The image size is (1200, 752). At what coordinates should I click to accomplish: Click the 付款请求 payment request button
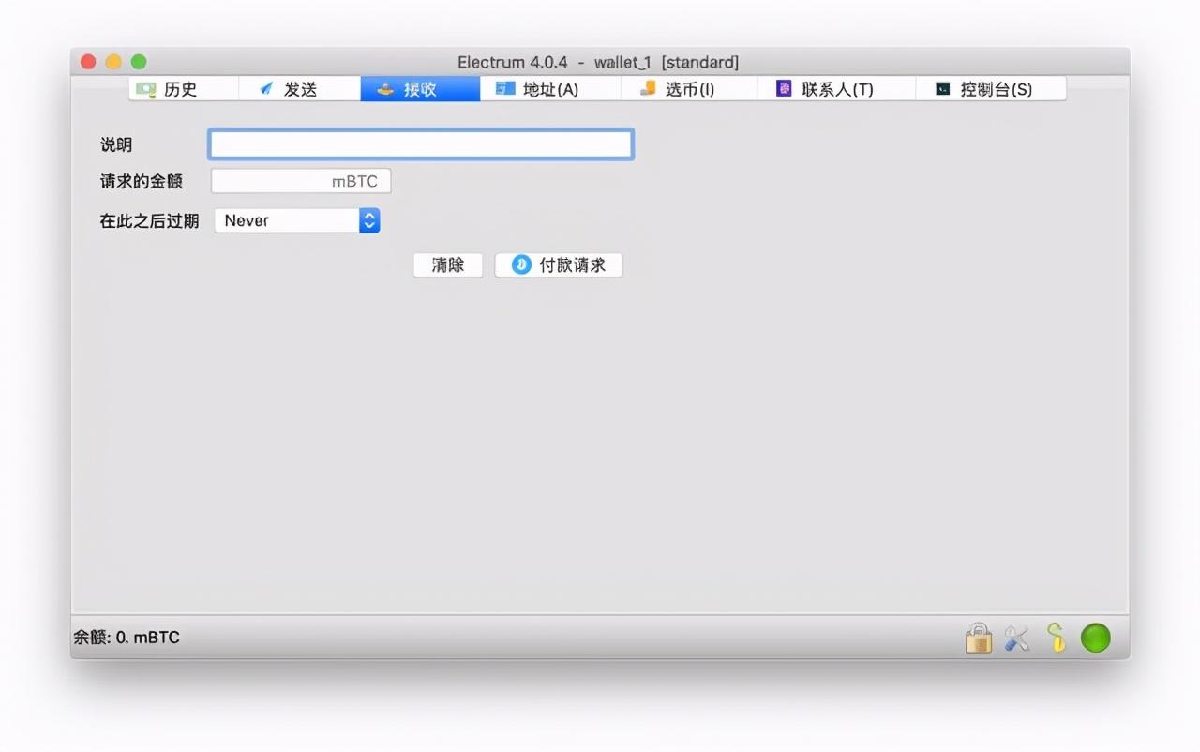point(559,265)
